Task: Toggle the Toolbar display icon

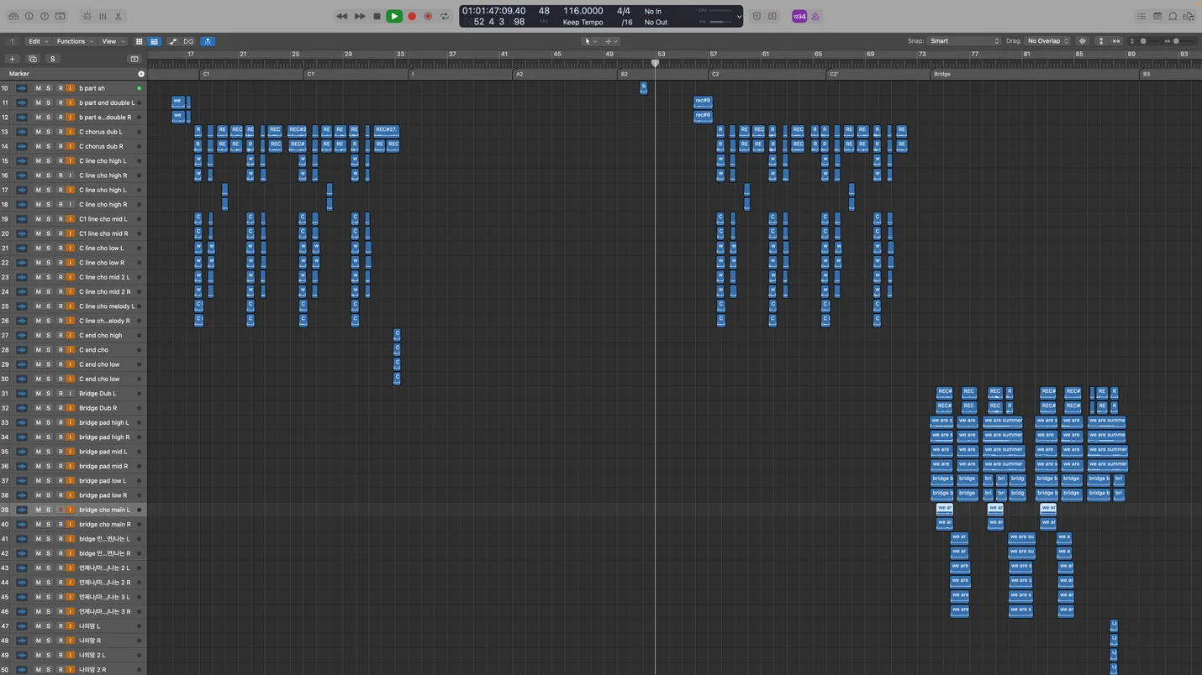Action: pyautogui.click(x=61, y=16)
